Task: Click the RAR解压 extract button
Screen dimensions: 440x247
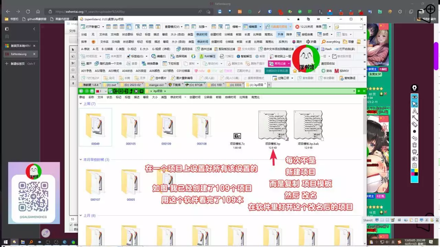Action: click(x=207, y=56)
